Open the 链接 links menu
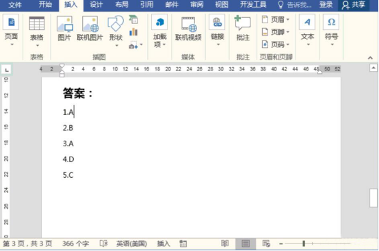Image resolution: width=379 pixels, height=251 pixels. point(218,30)
